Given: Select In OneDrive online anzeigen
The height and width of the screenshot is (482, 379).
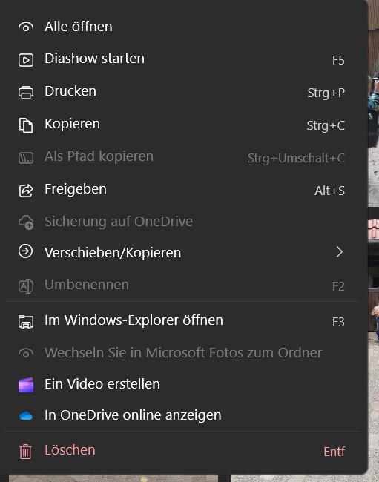Looking at the screenshot, I should 184,415.
